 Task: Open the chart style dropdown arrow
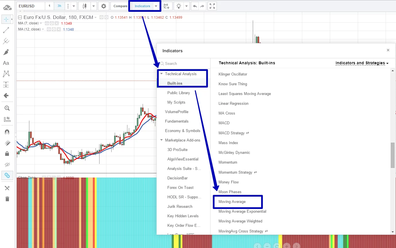click(x=94, y=6)
